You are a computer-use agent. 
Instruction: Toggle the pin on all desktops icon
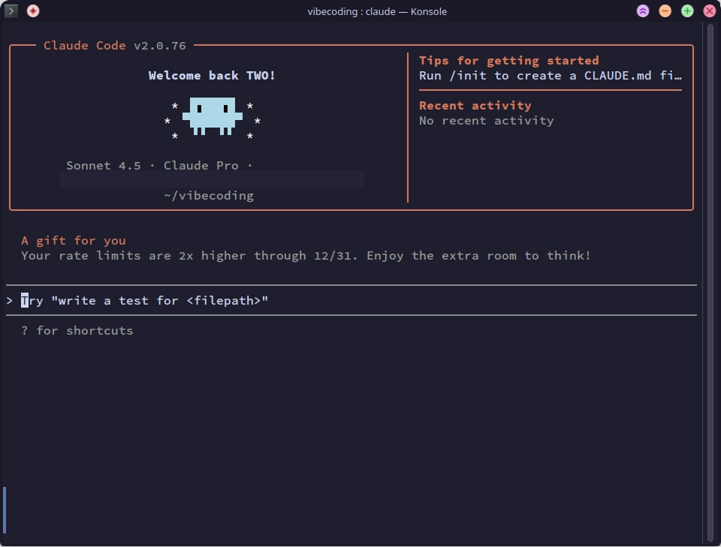pyautogui.click(x=33, y=11)
